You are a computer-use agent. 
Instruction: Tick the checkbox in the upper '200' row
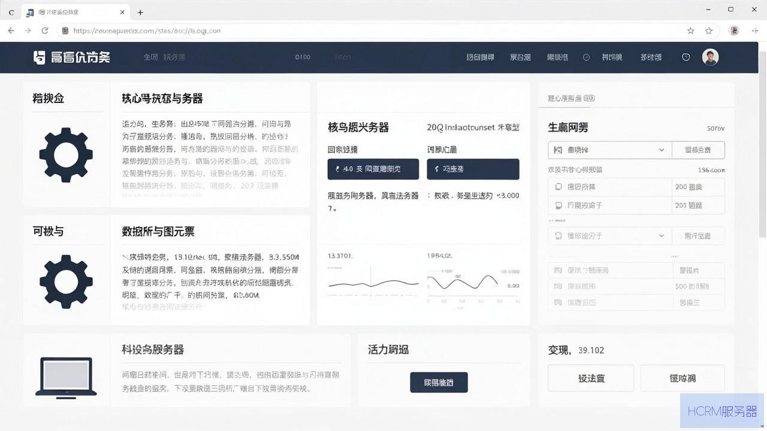point(558,187)
